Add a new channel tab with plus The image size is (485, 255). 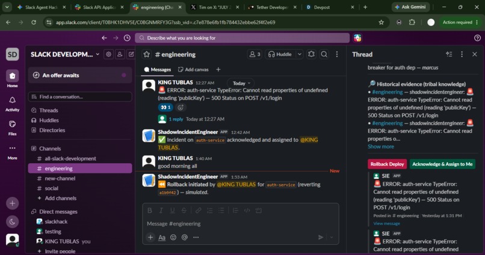point(218,70)
